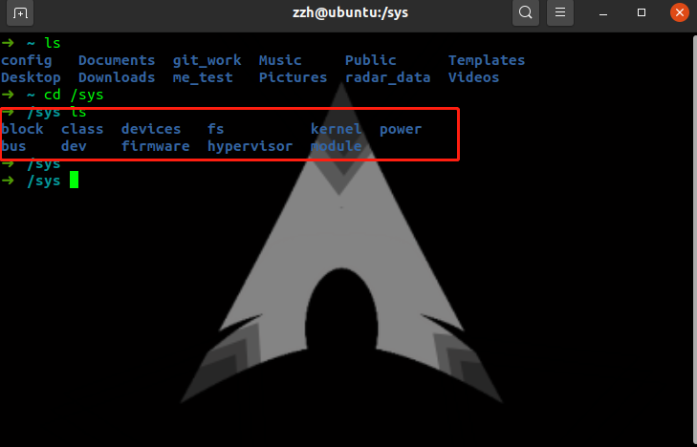
Task: Click the 'Downloads' directory name
Action: point(117,77)
